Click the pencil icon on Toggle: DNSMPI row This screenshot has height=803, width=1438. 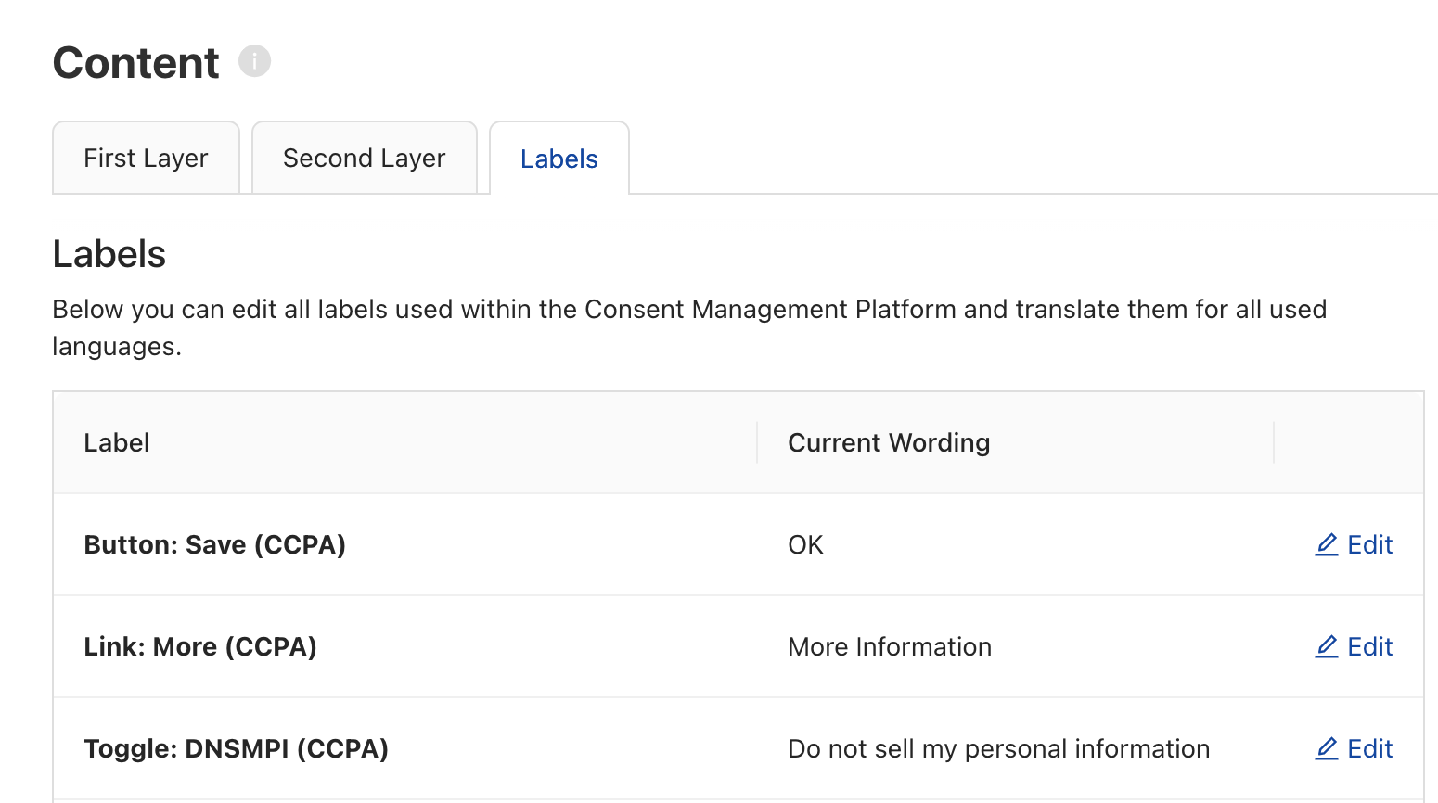point(1327,748)
